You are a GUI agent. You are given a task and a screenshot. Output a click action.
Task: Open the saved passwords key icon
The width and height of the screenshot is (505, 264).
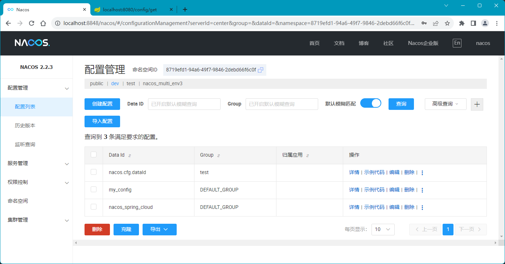pyautogui.click(x=424, y=23)
